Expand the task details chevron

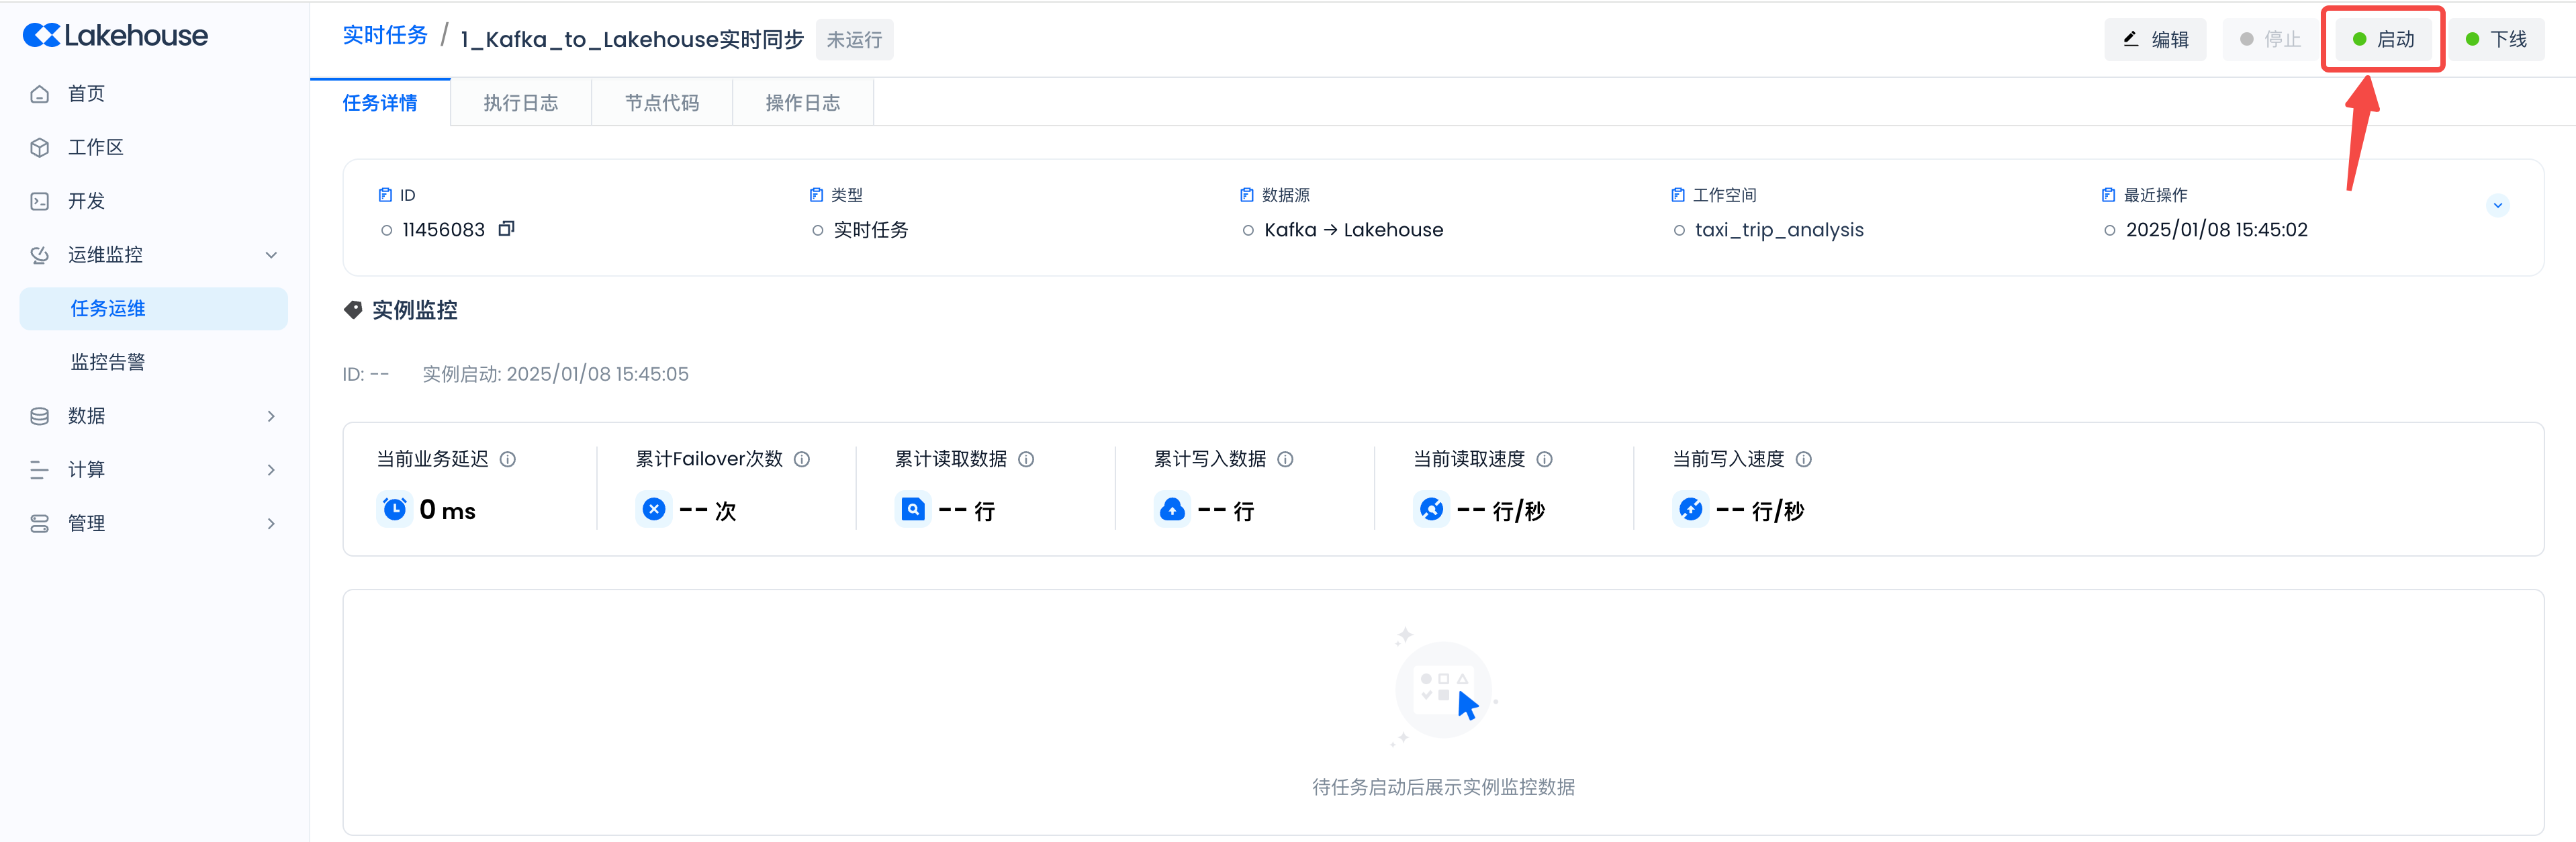[2497, 205]
